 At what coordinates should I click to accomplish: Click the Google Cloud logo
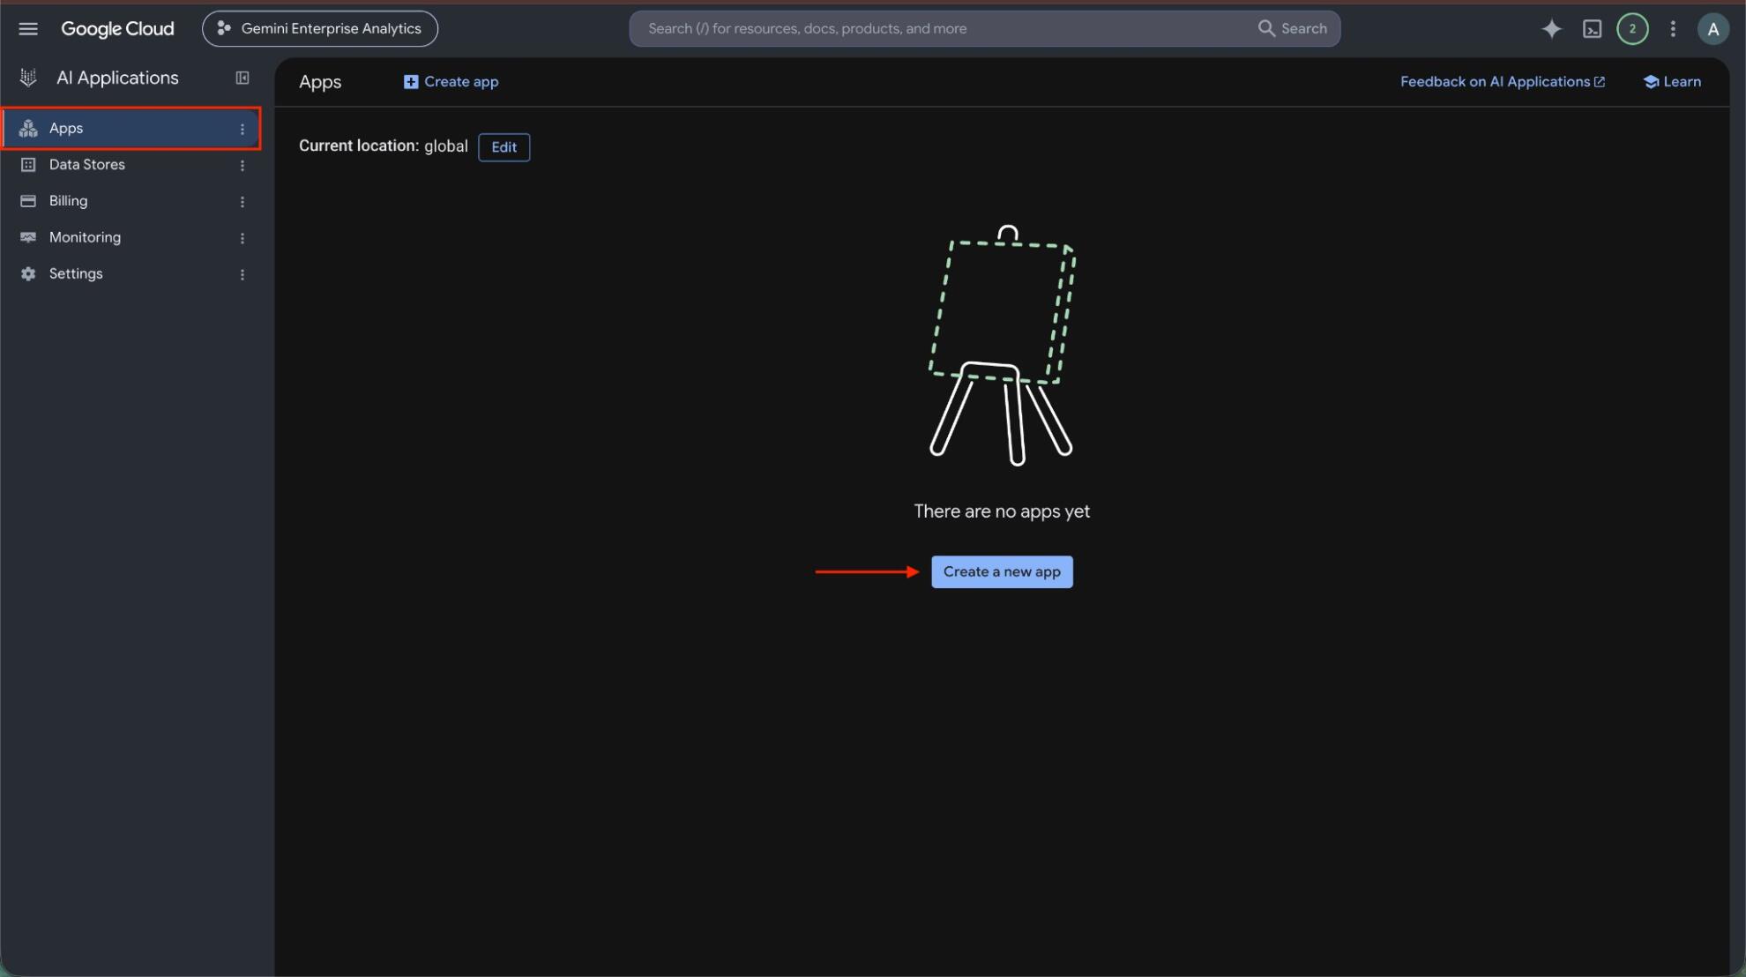pos(117,29)
